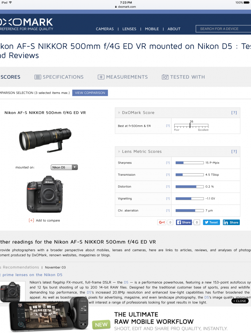Share the page on LinkedIn

(231, 222)
